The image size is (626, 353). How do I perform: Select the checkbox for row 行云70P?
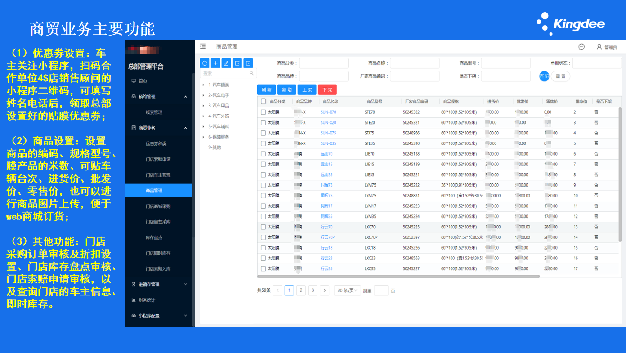point(264,237)
